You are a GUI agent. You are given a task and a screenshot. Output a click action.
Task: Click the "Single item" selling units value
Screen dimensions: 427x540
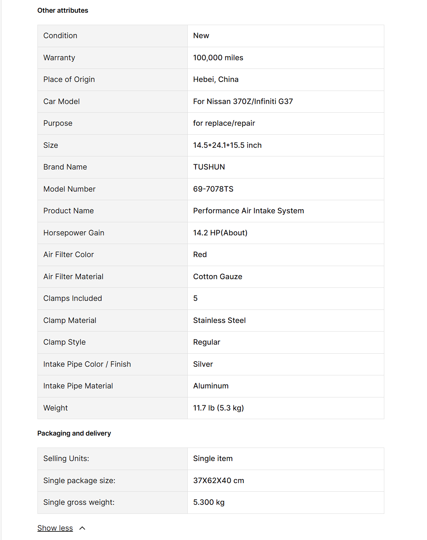click(213, 458)
